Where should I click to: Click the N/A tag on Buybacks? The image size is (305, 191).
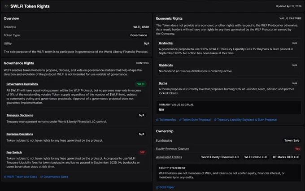pos(295,43)
